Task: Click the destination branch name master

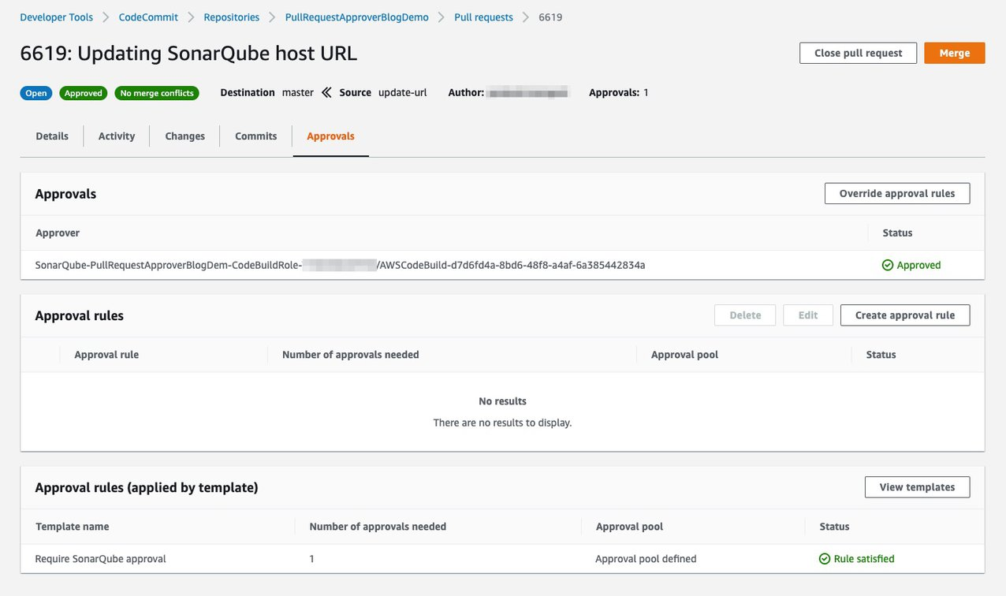Action: [x=298, y=92]
